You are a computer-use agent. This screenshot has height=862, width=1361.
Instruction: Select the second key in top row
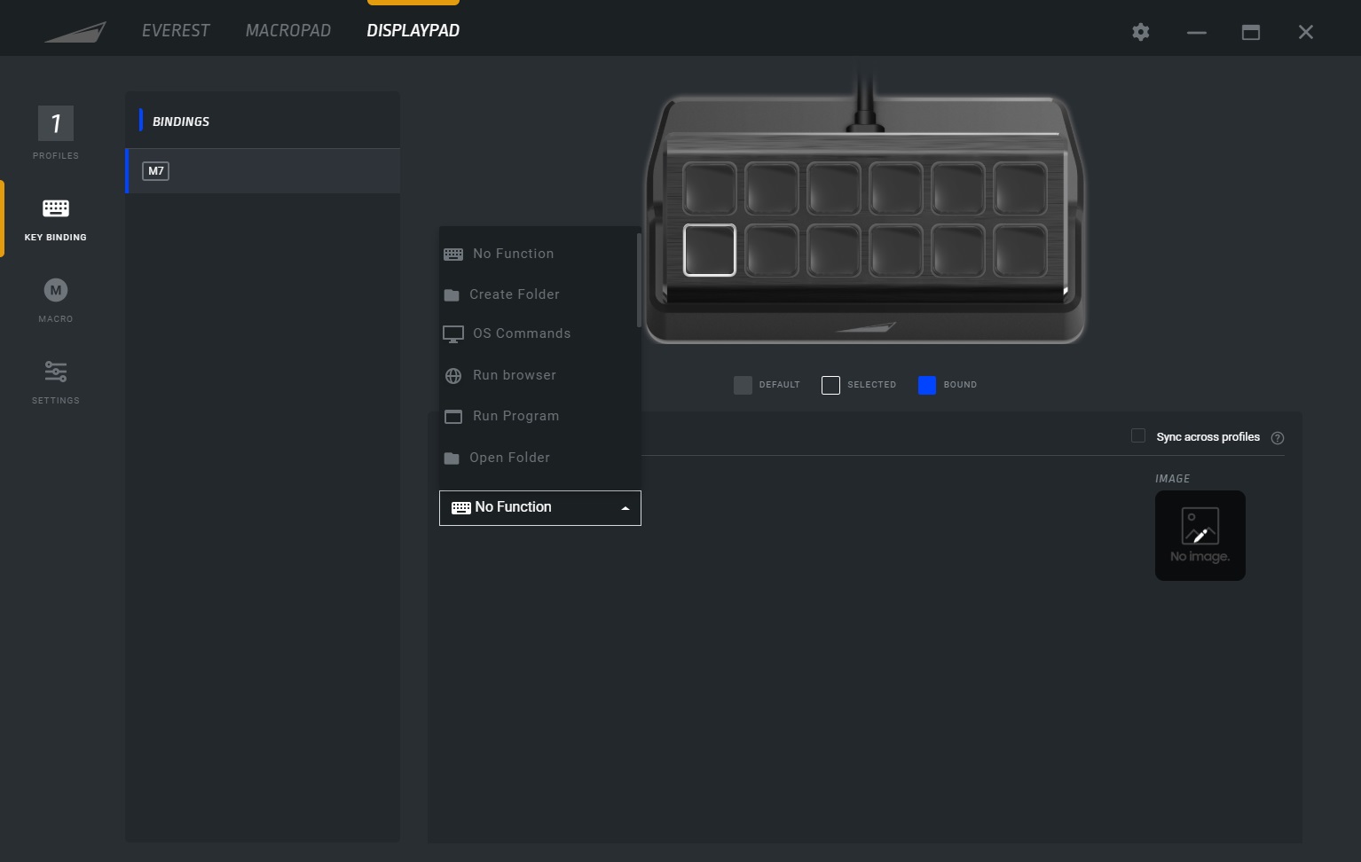pos(772,188)
